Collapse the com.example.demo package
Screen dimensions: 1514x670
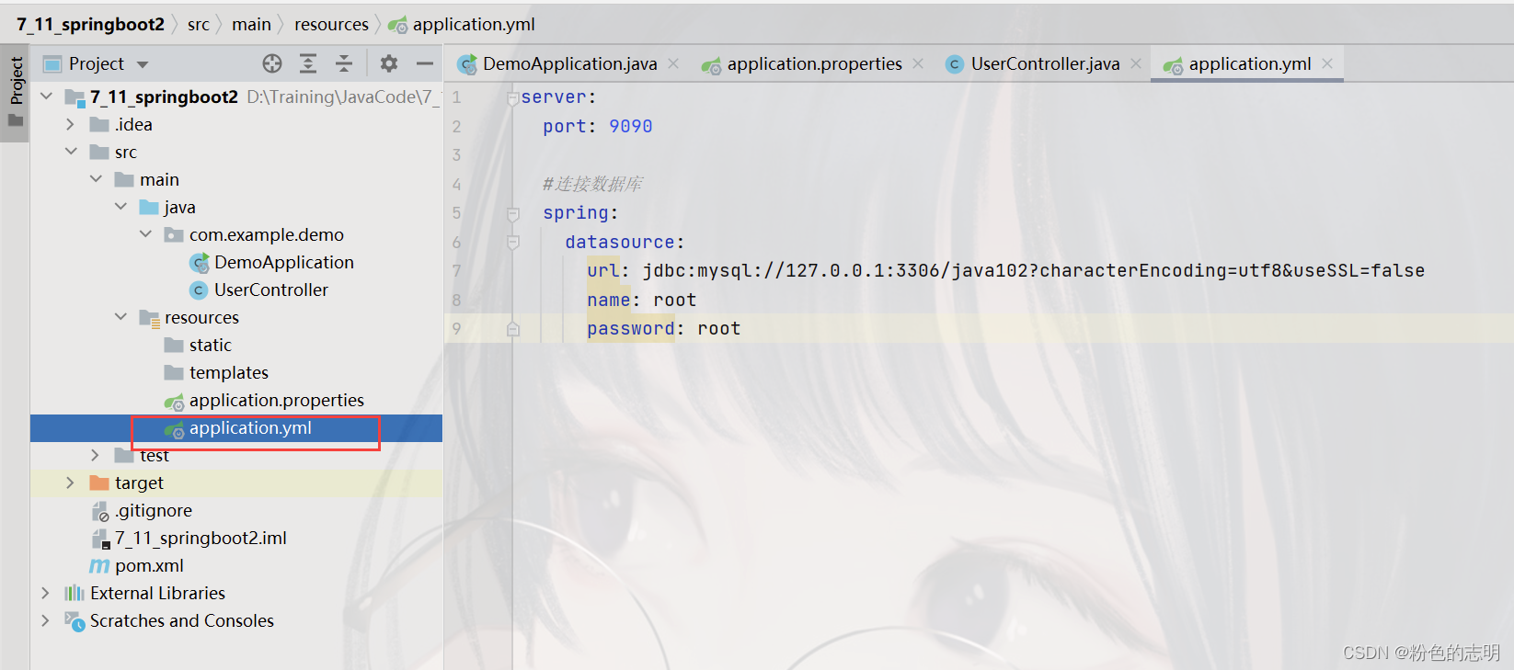145,233
